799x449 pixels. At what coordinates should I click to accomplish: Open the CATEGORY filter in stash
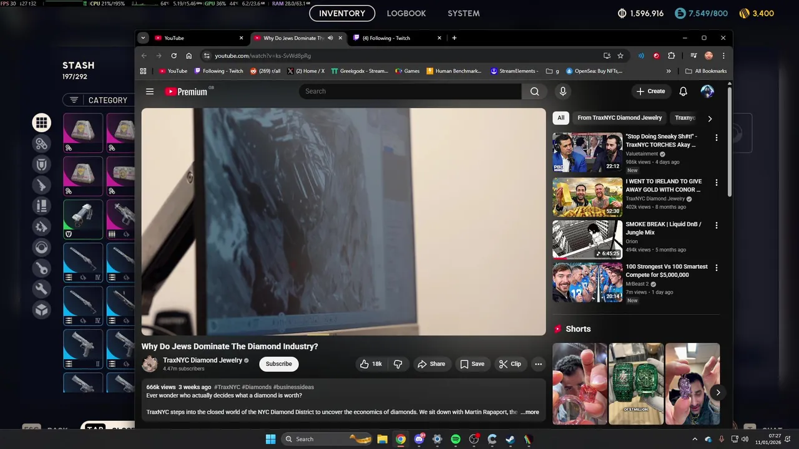coord(100,100)
